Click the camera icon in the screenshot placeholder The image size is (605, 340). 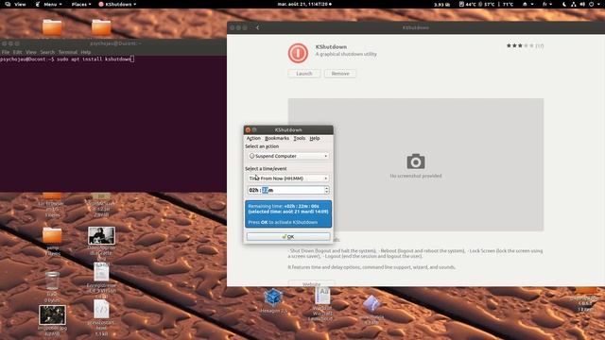point(416,161)
